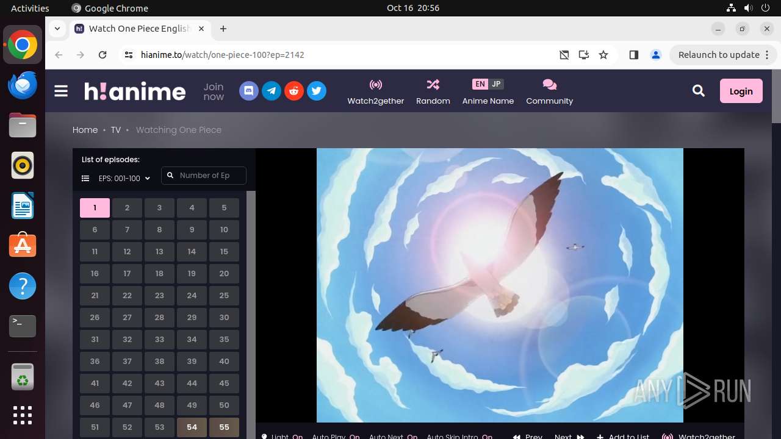Select episode 23
The image size is (781, 439).
tap(159, 296)
